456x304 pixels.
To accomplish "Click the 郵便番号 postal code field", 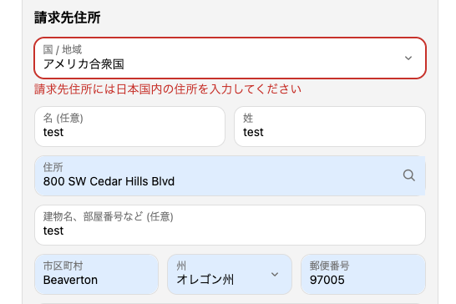I will click(x=363, y=274).
